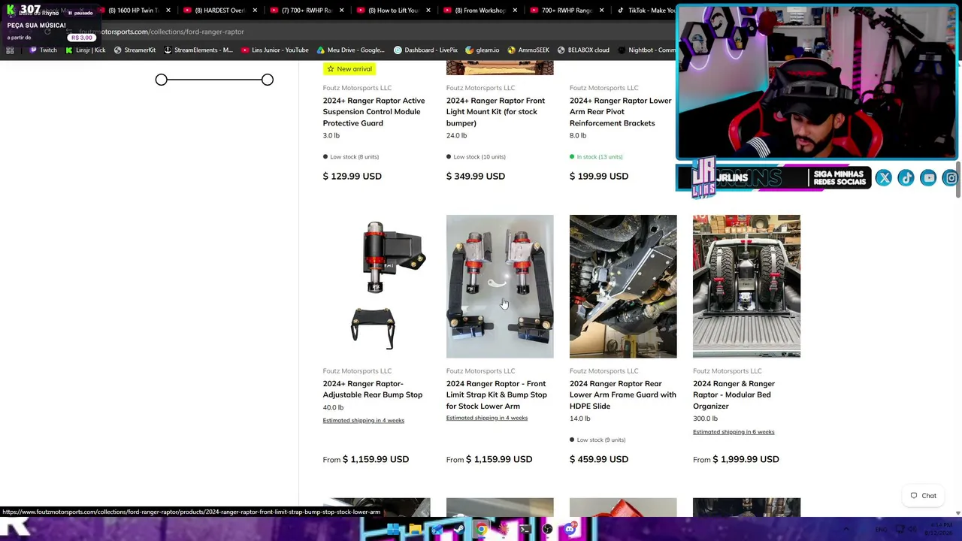962x541 pixels.
Task: Click the '$ 199.99 USD' price
Action: point(599,176)
